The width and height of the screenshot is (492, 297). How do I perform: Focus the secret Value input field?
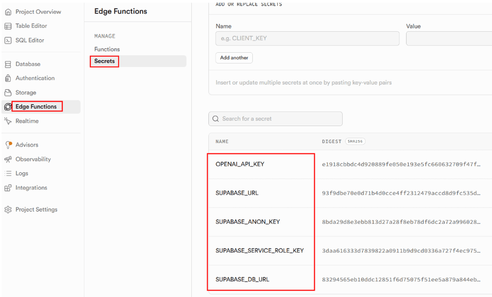point(449,38)
